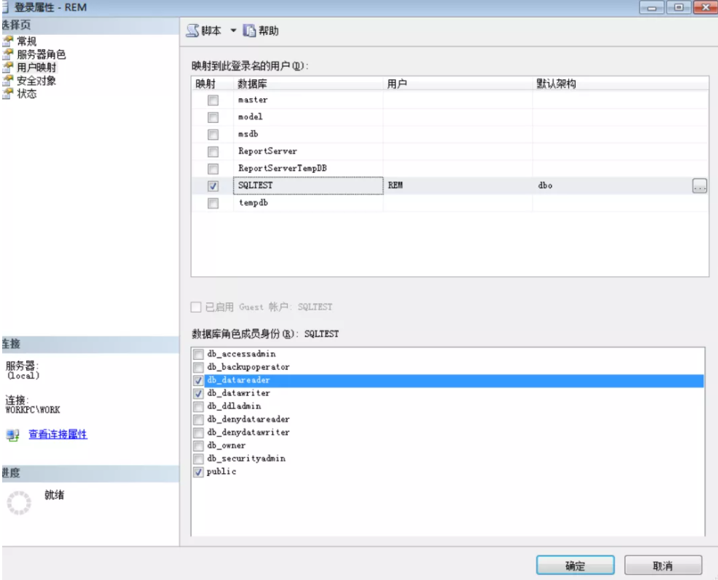Click the 确定 (OK) button
The image size is (718, 580).
574,565
